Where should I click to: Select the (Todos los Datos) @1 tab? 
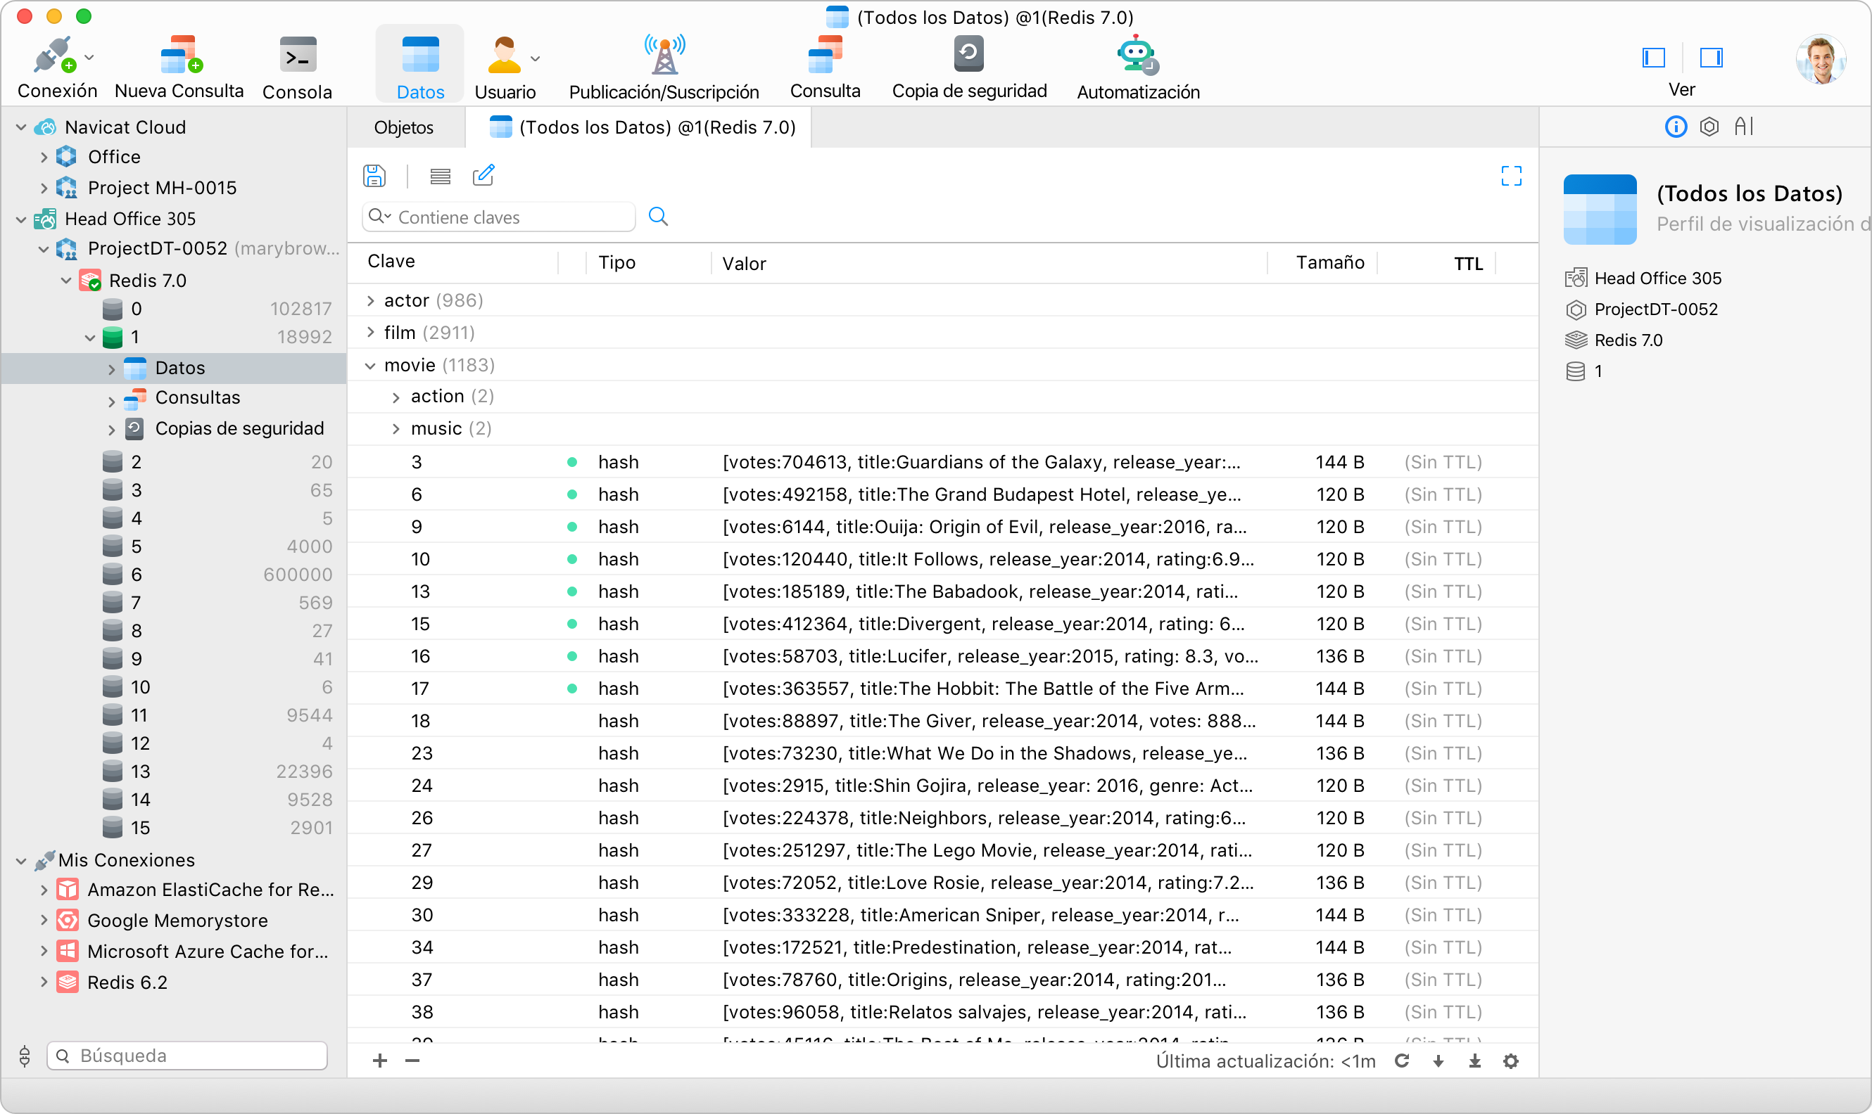tap(640, 127)
